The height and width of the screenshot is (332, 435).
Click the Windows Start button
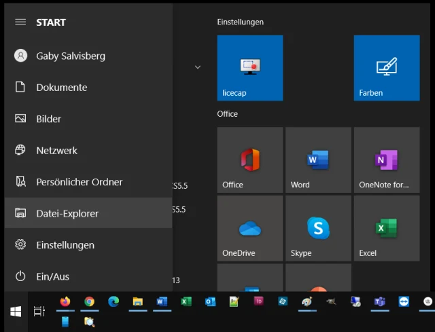coord(16,311)
